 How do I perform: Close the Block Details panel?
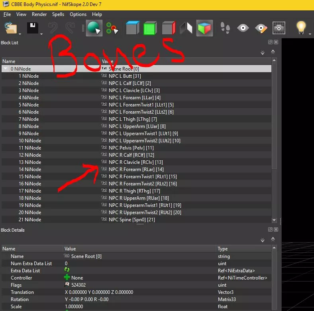pos(276,229)
